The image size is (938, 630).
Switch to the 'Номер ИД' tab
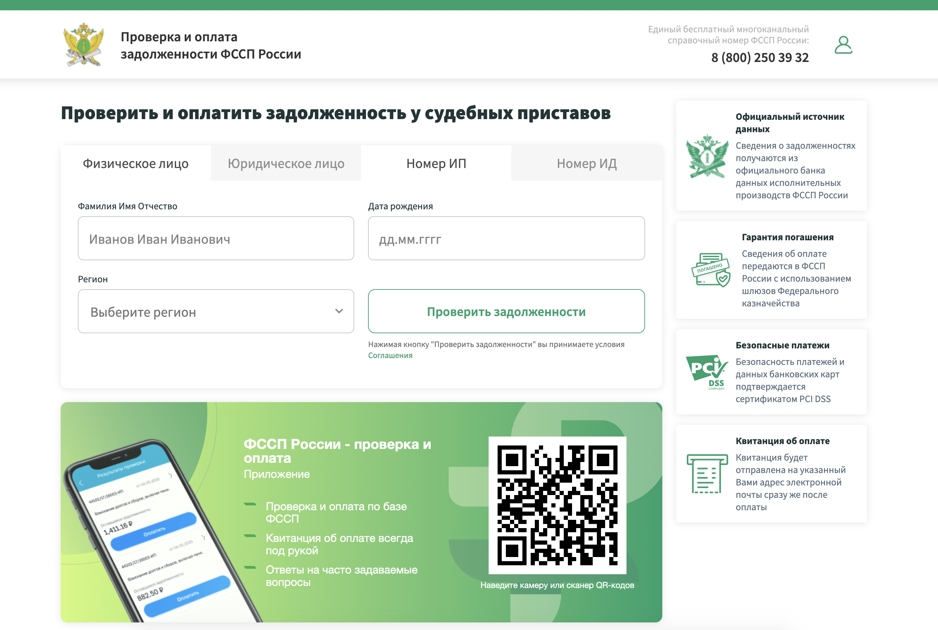click(x=587, y=163)
